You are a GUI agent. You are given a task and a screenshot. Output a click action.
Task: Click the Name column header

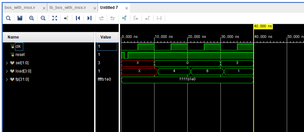point(48,37)
